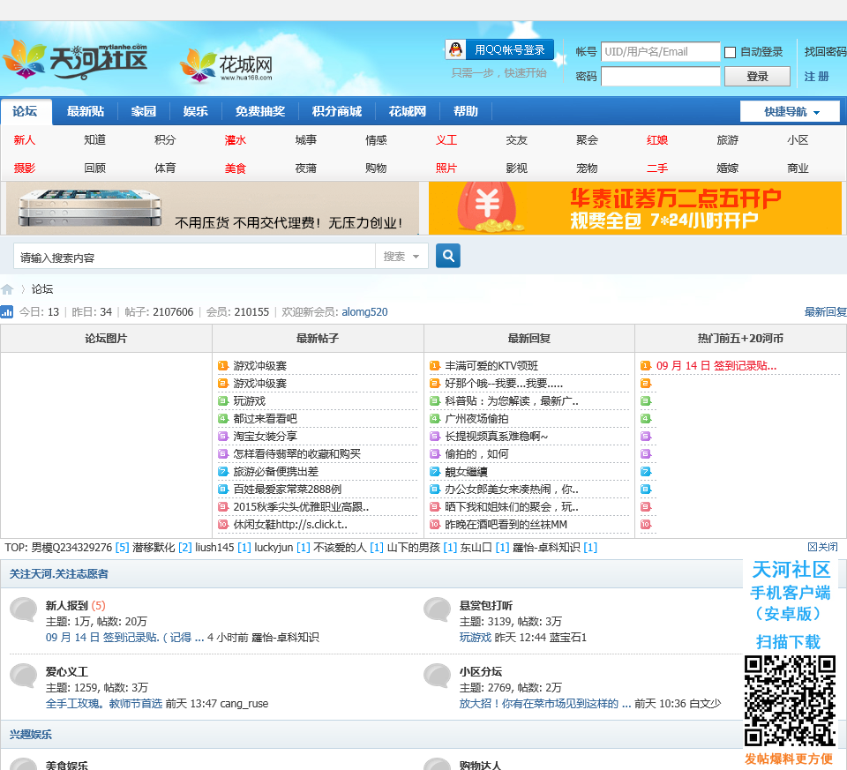Open the 红娘 sub-forum link

tap(657, 140)
